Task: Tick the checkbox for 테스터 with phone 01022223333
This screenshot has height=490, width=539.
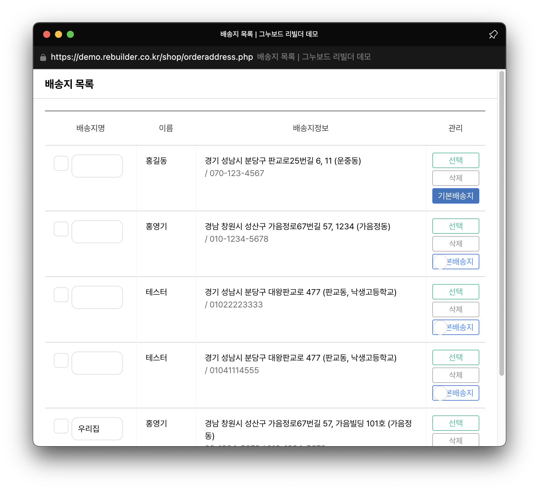Action: coord(61,295)
